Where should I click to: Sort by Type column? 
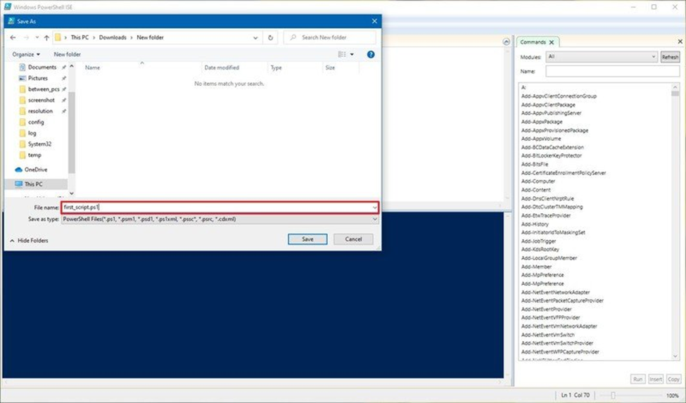[x=276, y=68]
